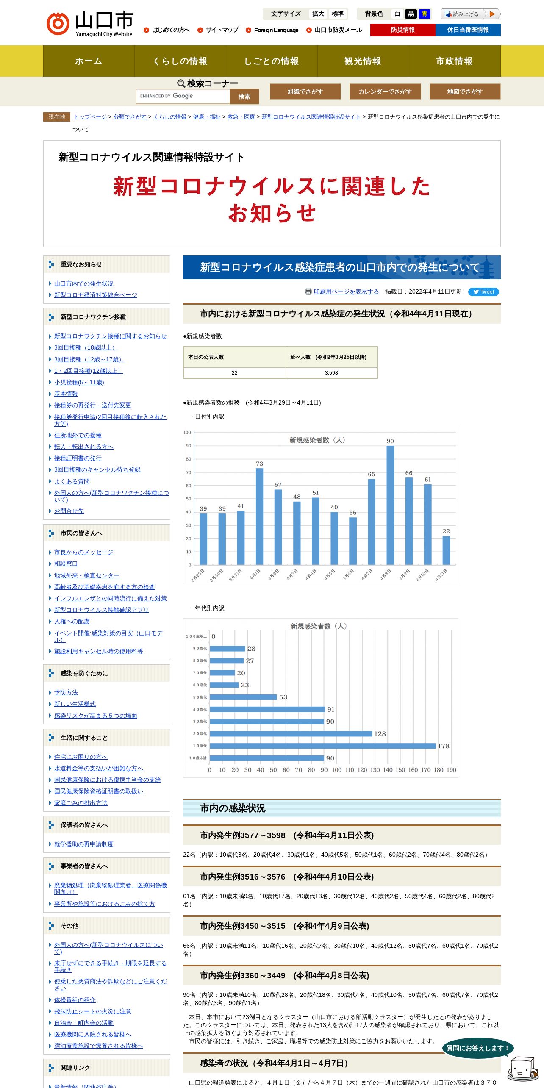This screenshot has height=1088, width=544.
Task: Click the 地図でさがす button
Action: click(465, 92)
